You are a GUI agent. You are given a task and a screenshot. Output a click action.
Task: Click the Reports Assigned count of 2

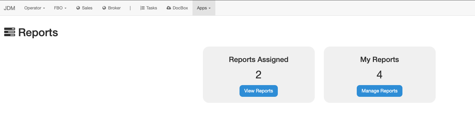[x=258, y=75]
